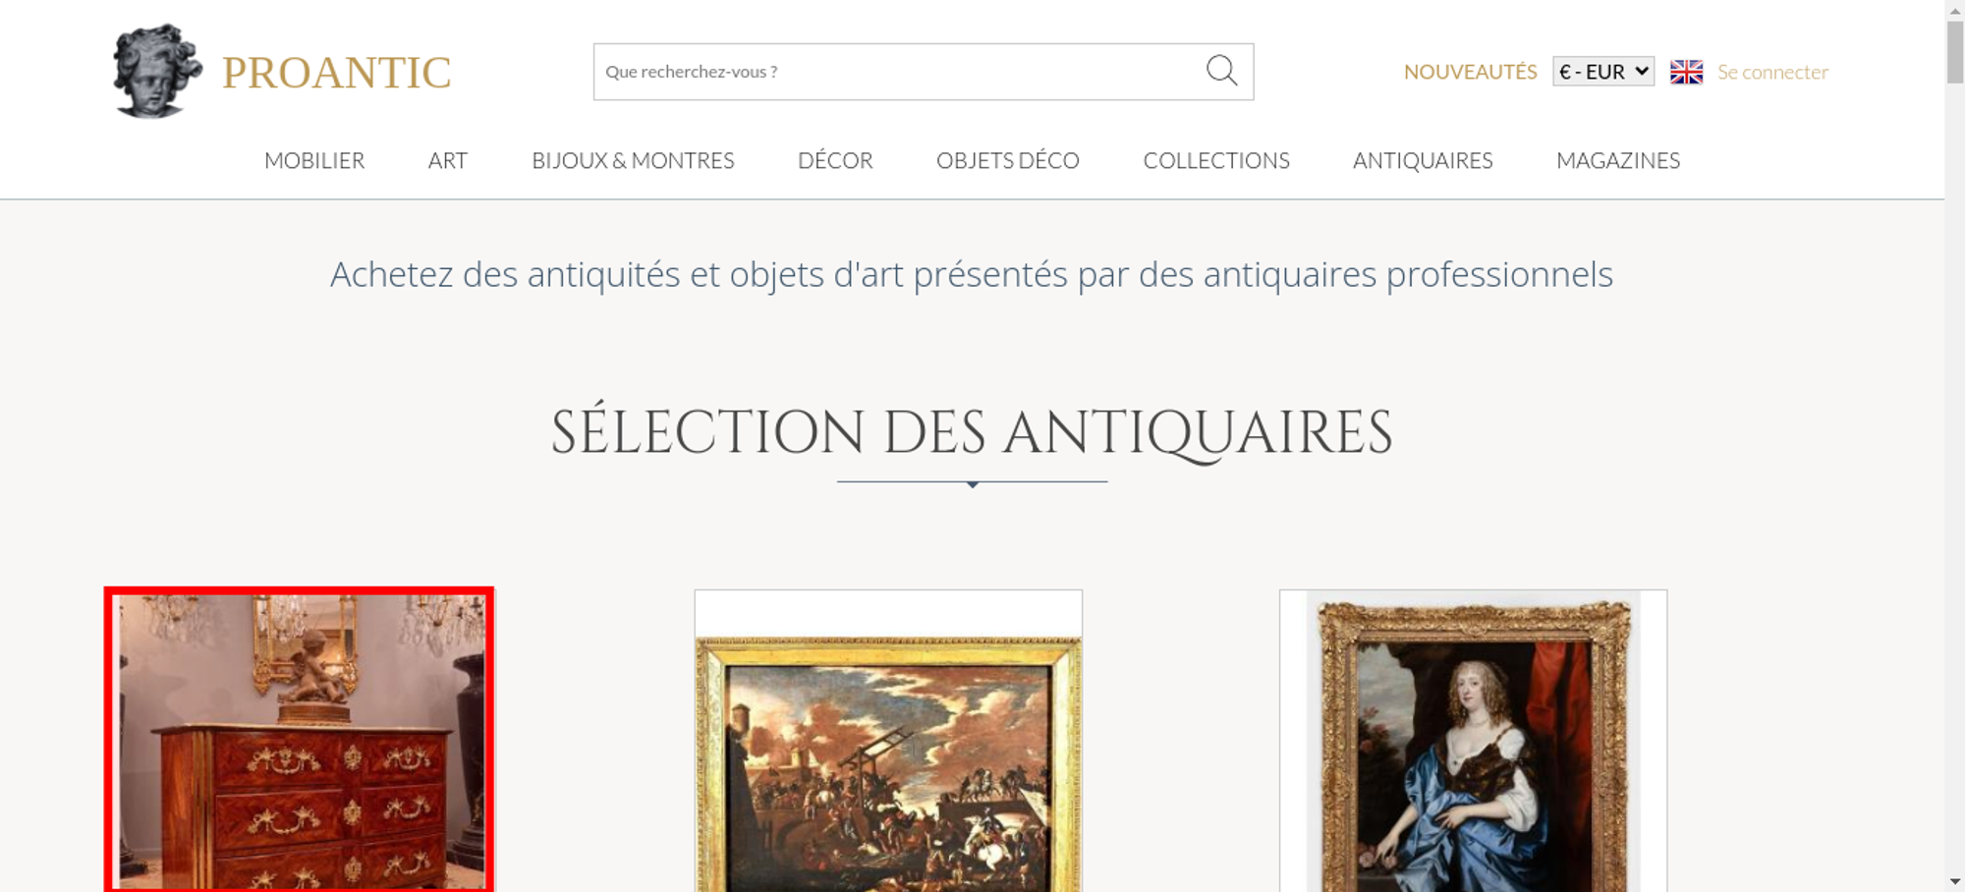The width and height of the screenshot is (1965, 892).
Task: Open the battle scene painting thumbnail
Action: (888, 741)
